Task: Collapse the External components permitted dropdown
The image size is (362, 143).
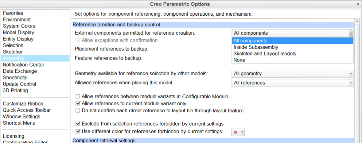Action: pyautogui.click(x=351, y=33)
